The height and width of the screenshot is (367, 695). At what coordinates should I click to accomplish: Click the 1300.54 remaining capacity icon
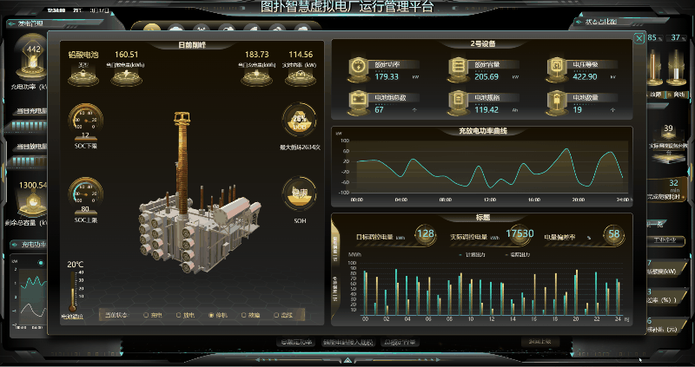[x=34, y=203]
